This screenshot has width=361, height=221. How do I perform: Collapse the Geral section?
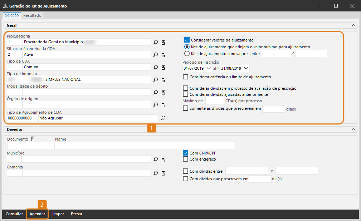354,26
